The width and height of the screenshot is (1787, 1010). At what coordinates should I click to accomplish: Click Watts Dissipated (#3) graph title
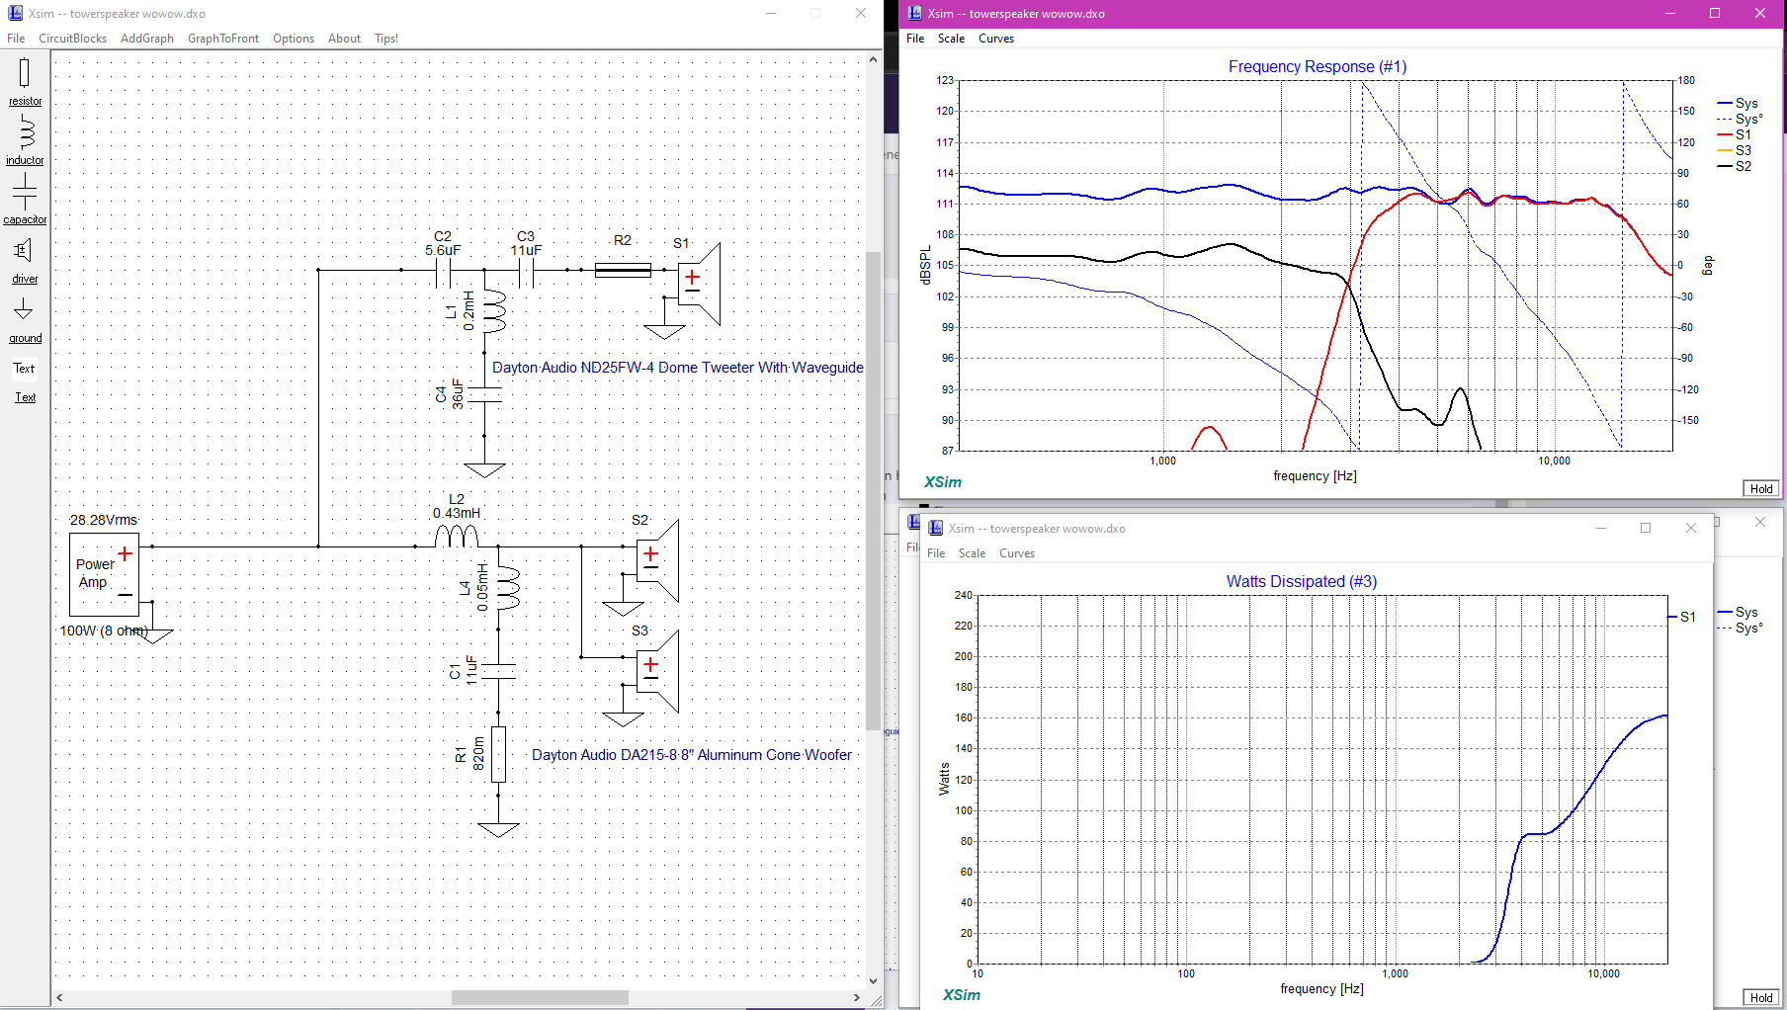[x=1302, y=581]
